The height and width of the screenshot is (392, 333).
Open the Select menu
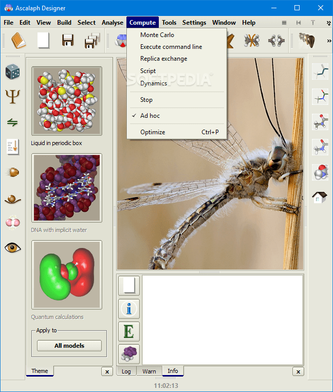(x=86, y=23)
